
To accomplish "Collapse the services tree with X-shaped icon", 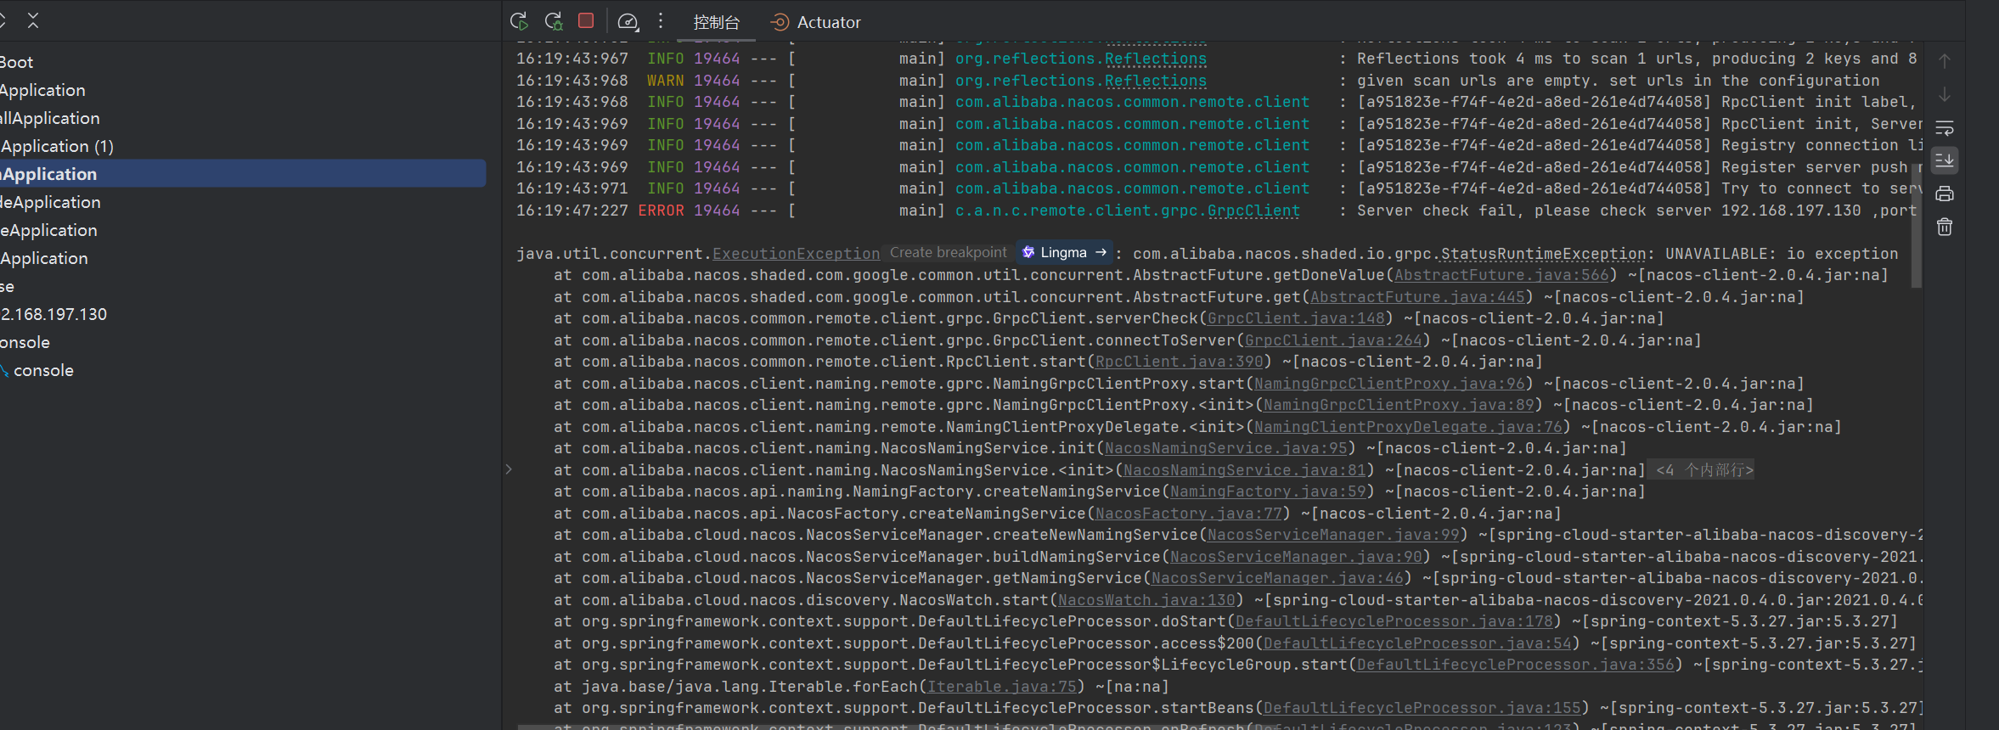I will click(33, 20).
